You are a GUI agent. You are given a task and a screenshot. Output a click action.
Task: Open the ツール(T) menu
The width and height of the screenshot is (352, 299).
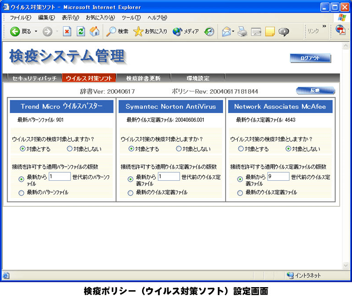131,18
